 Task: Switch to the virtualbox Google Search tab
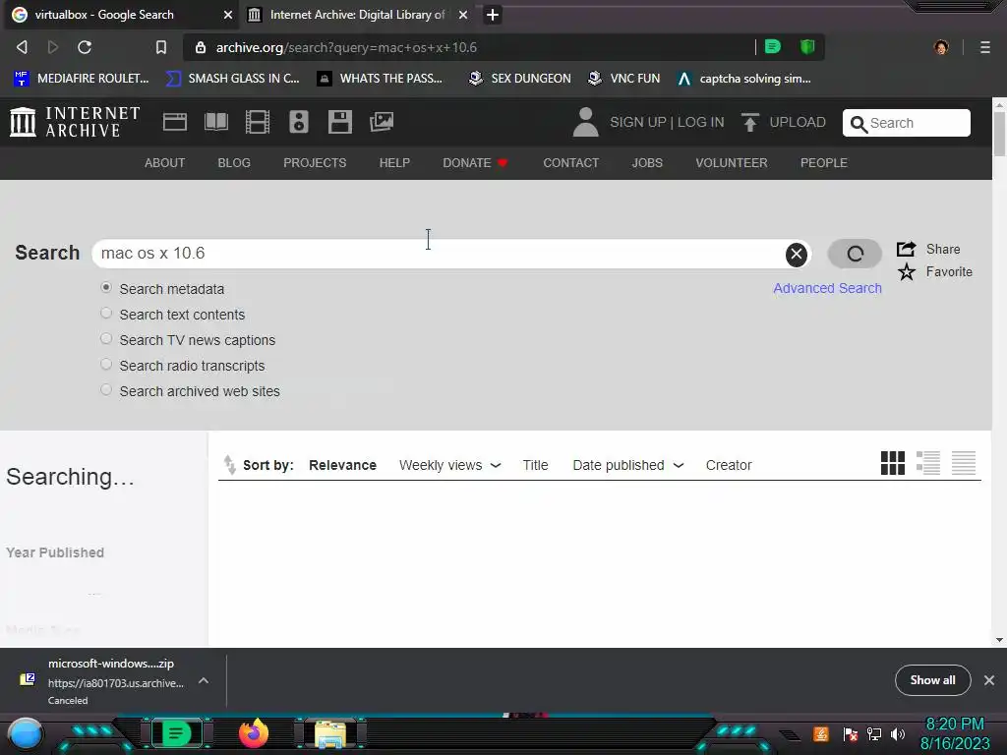coord(121,15)
